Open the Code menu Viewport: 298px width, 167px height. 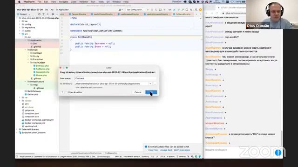pyautogui.click(x=74, y=2)
